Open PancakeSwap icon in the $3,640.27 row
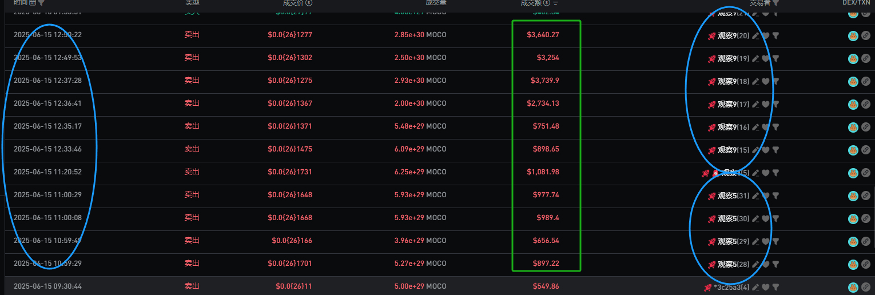Image resolution: width=875 pixels, height=295 pixels. [853, 35]
